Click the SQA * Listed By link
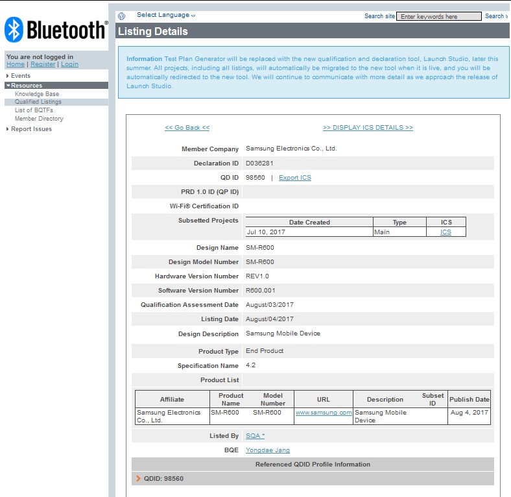The image size is (511, 497). click(255, 436)
